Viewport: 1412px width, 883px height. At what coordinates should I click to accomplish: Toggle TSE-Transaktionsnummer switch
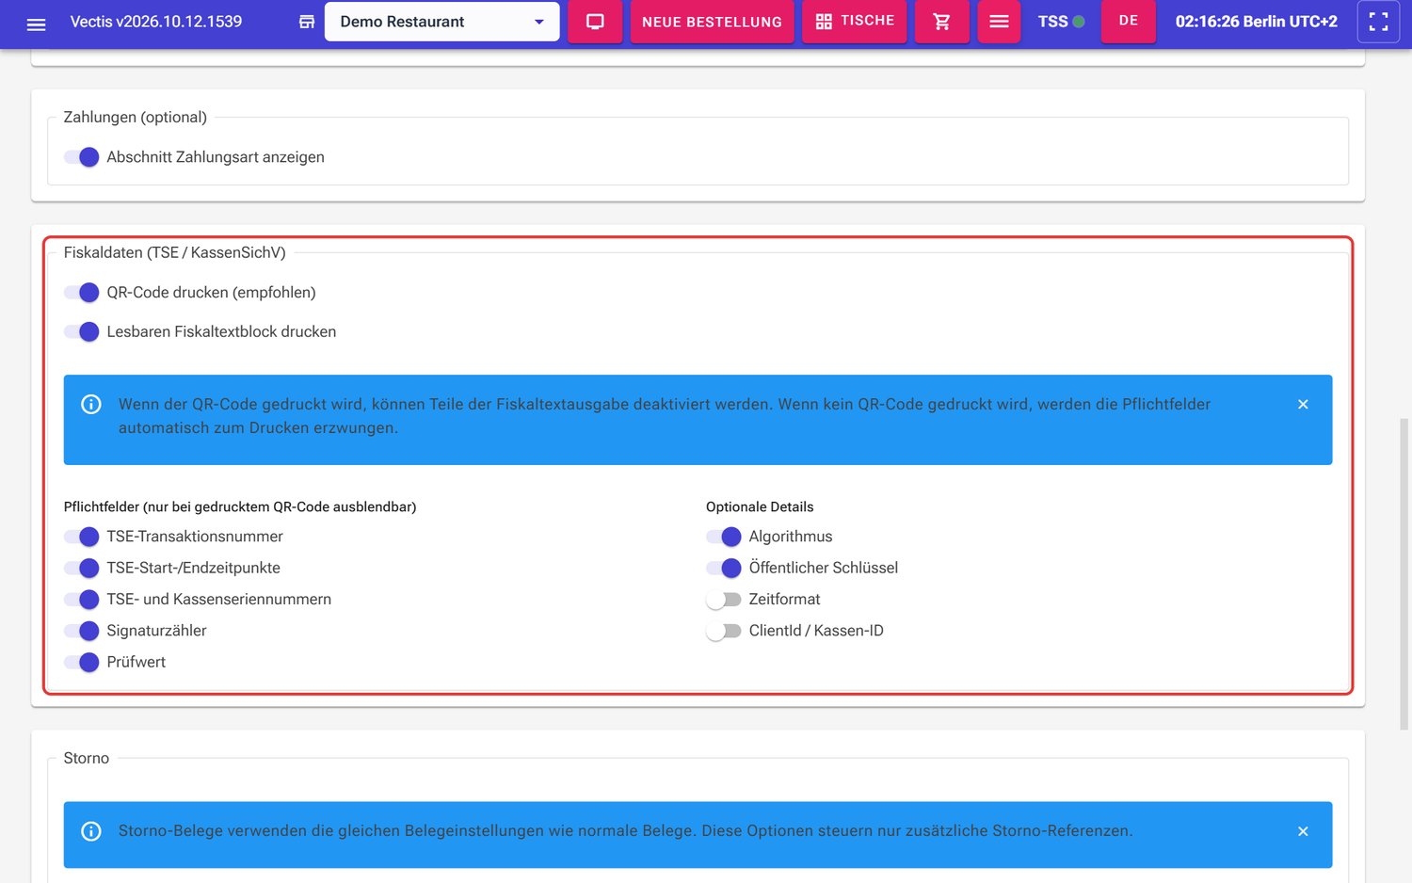82,537
